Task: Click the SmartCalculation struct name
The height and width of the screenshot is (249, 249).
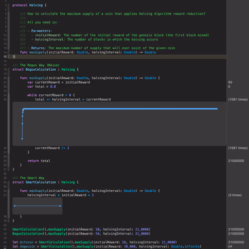Action: 41,182
